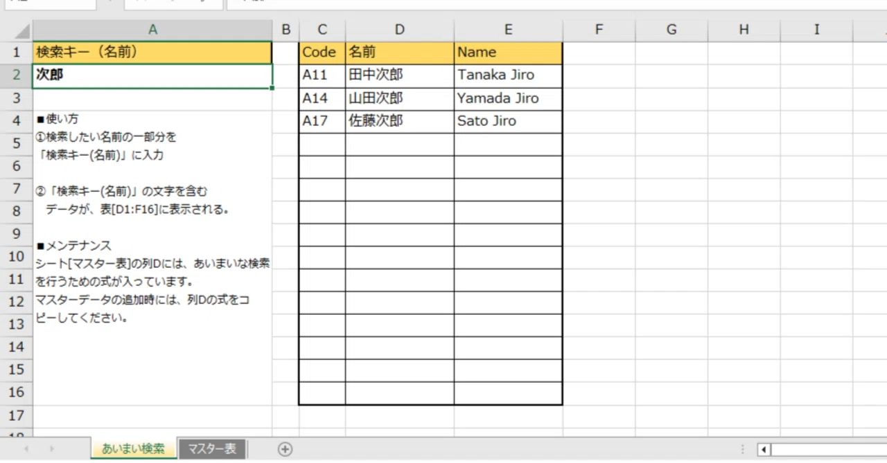Click text ピーしてください。
Image resolution: width=887 pixels, height=463 pixels.
(x=81, y=319)
